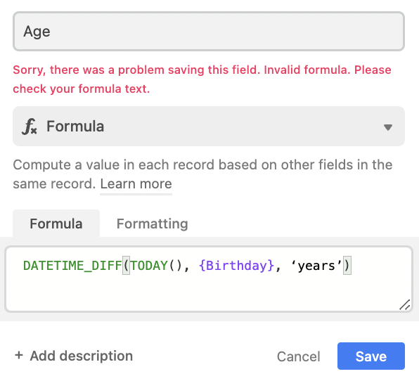Viewport: 419px width, 381px height.
Task: Save the Age field
Action: coord(371,356)
